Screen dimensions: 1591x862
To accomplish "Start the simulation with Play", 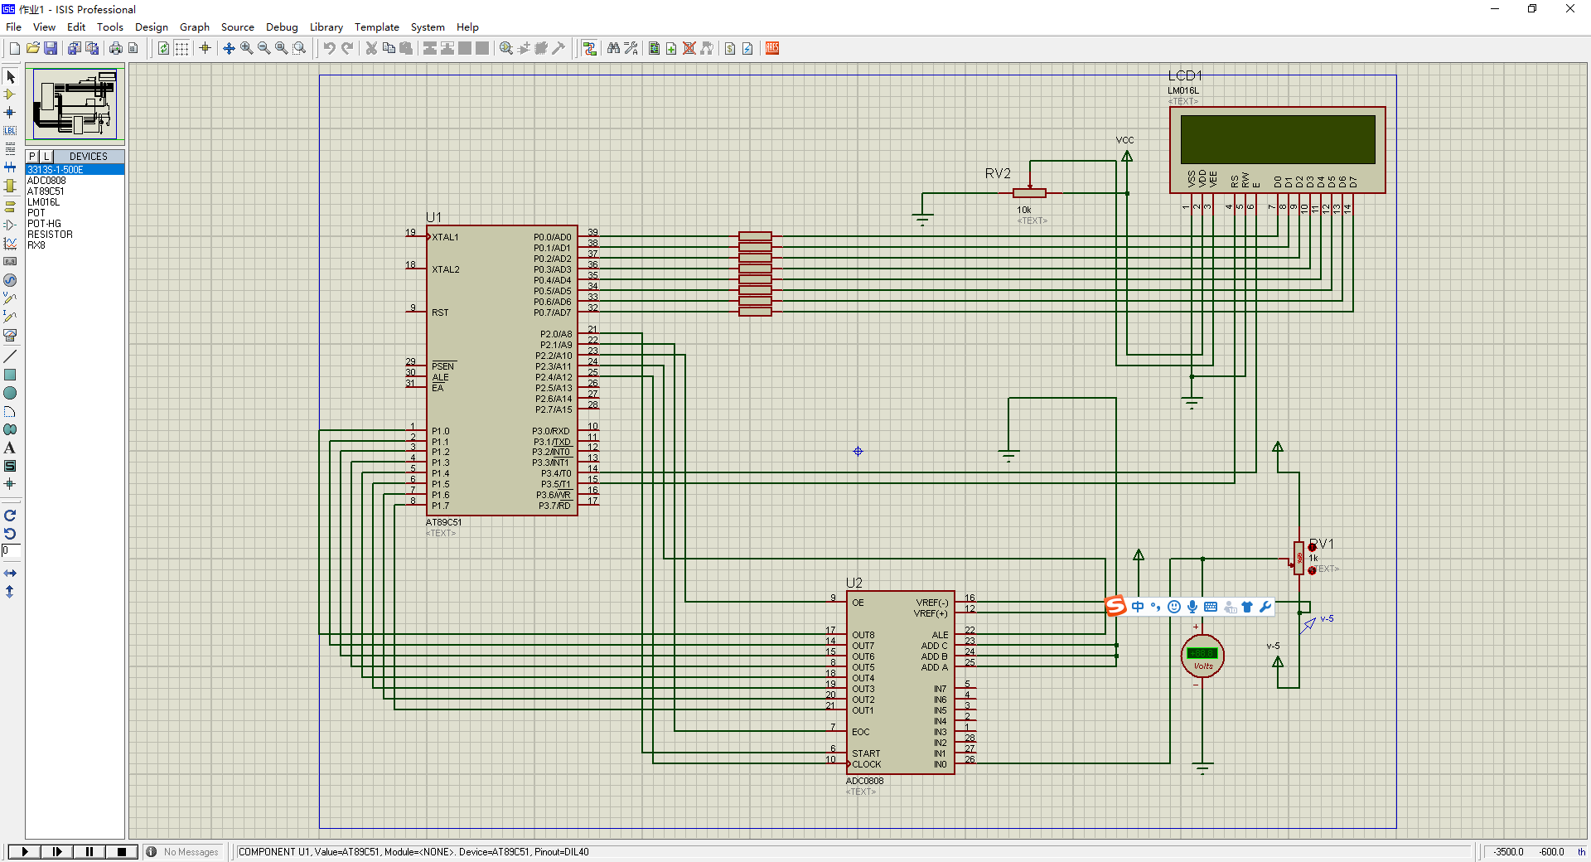I will point(25,851).
